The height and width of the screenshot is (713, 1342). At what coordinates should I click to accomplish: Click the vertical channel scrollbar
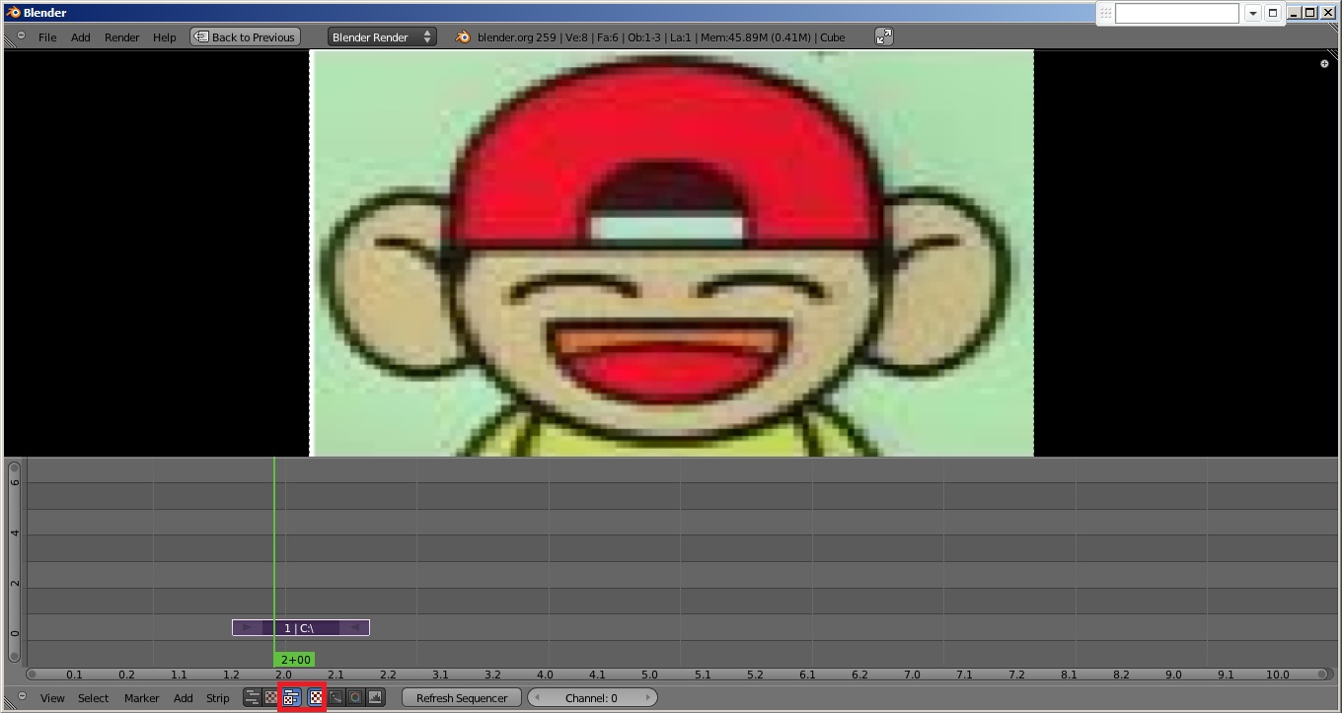pos(14,561)
